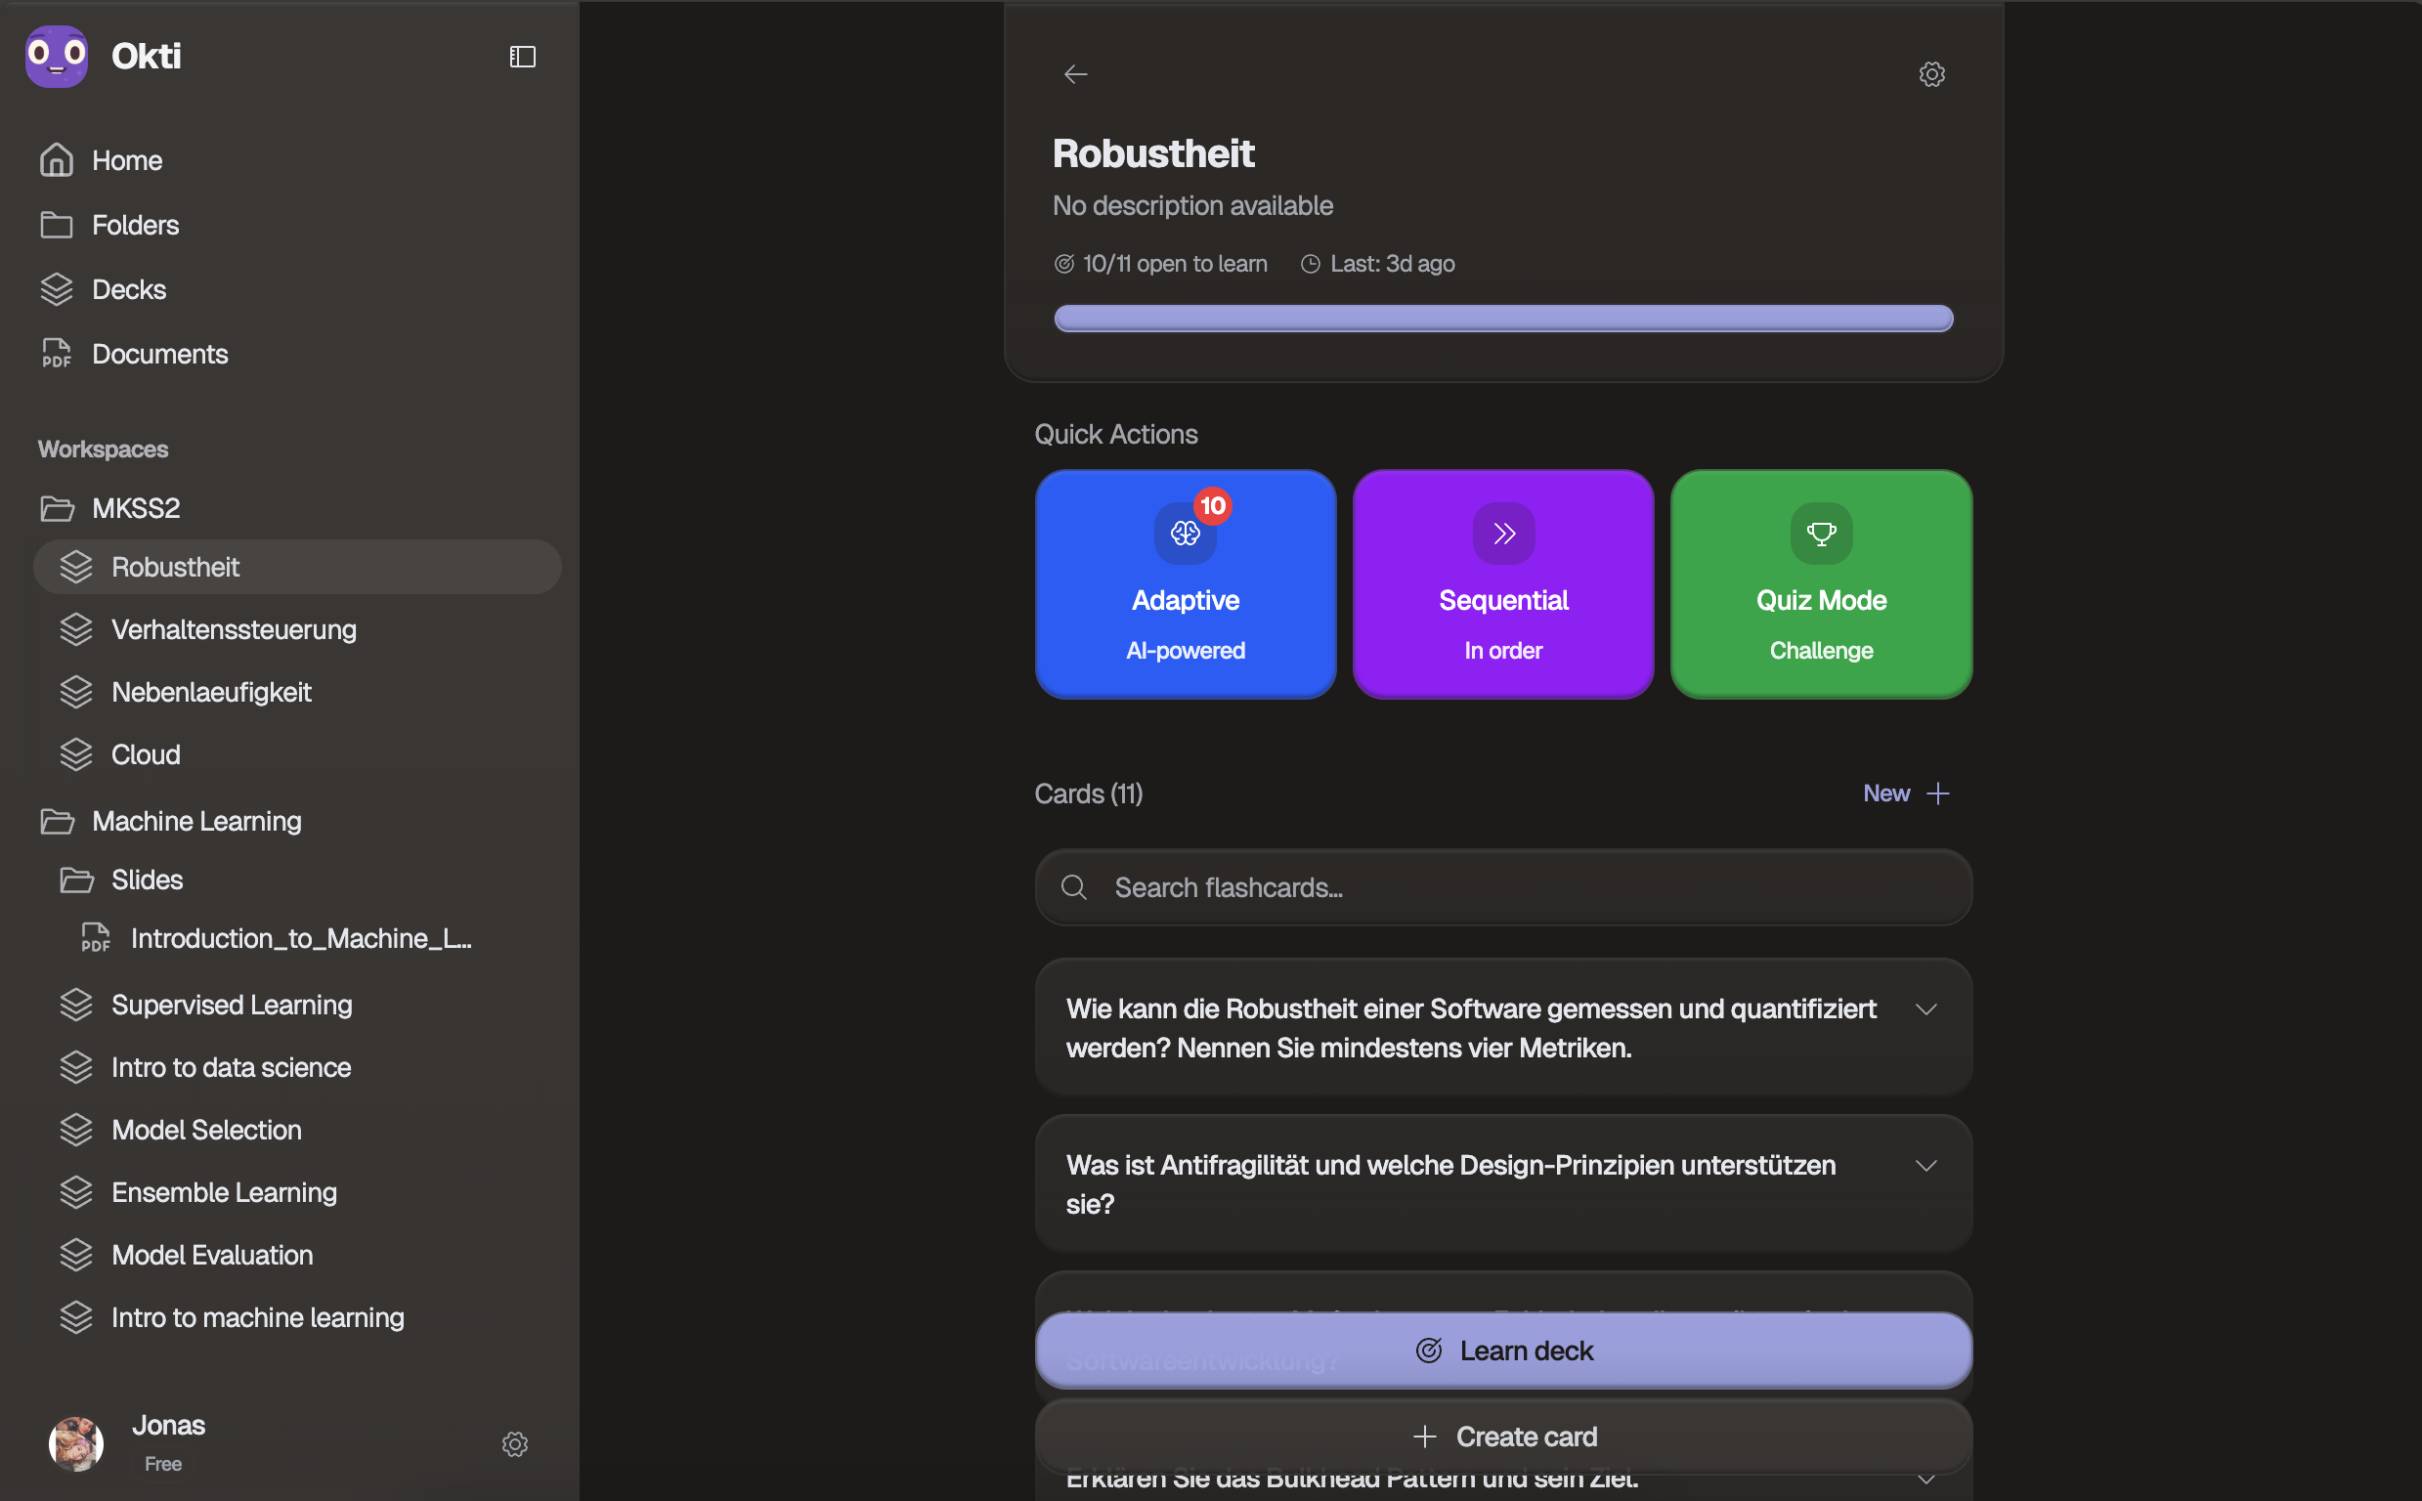Click the red 10 badge

(1213, 505)
